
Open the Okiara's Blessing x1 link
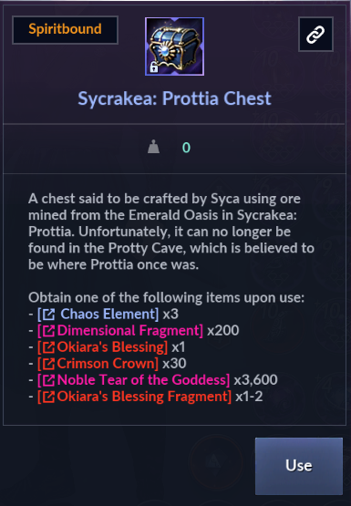pyautogui.click(x=103, y=347)
